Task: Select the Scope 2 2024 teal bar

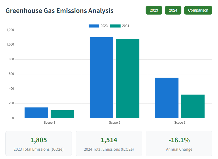Action: [x=128, y=78]
